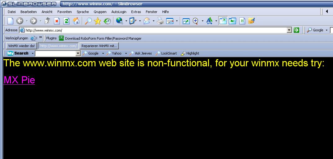Expand the globe search dropdown arrow
The height and width of the screenshot is (159, 333).
point(126,21)
